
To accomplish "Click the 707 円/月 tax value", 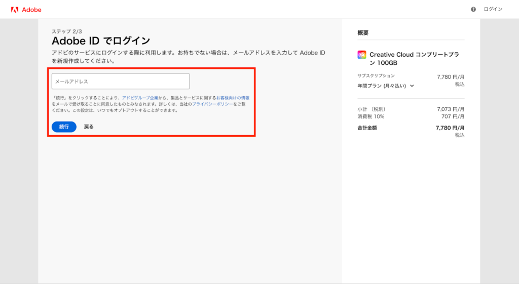I will click(453, 116).
